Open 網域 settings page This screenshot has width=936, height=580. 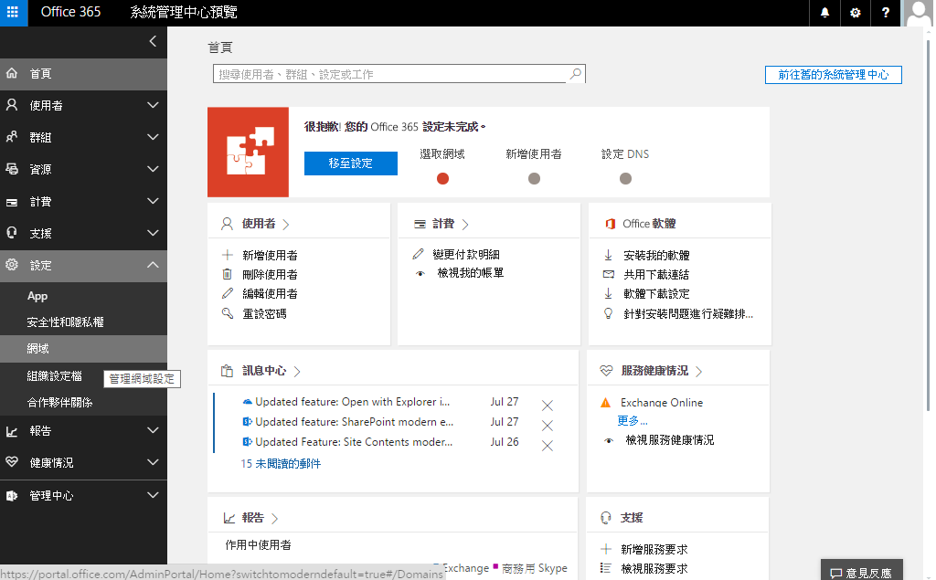click(83, 349)
